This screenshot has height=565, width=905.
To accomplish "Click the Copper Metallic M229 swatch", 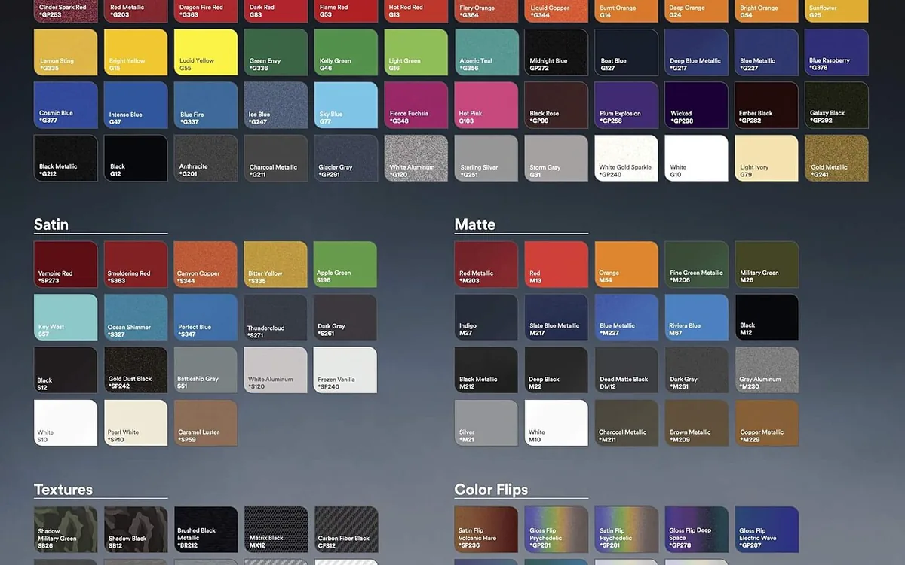I will pyautogui.click(x=766, y=423).
